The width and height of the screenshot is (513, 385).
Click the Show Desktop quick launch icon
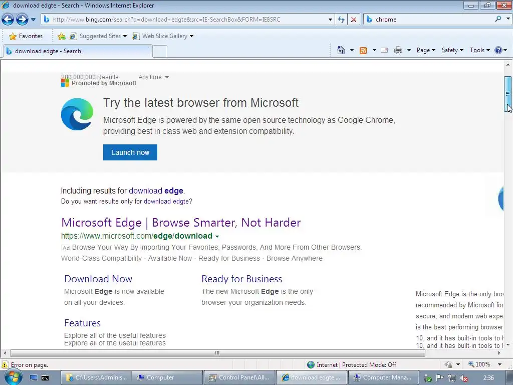click(34, 378)
